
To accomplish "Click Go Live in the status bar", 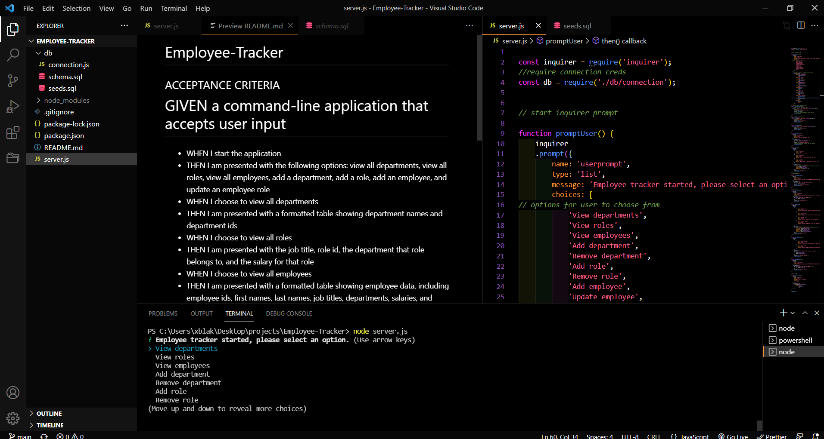I will [733, 436].
